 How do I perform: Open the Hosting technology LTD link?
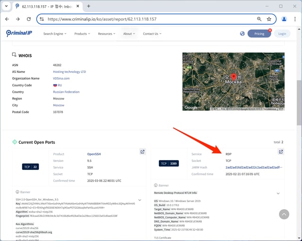point(69,72)
